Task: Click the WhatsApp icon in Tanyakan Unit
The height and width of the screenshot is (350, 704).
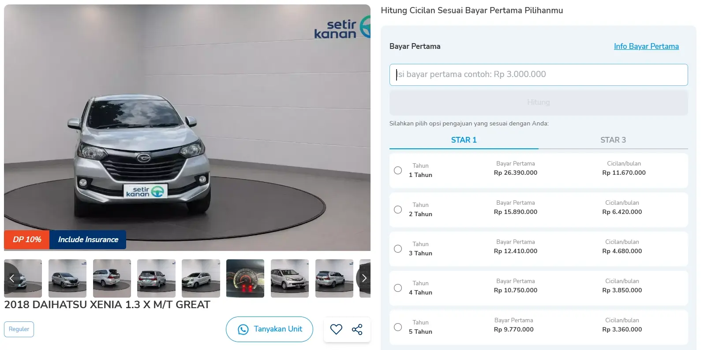Action: (x=243, y=329)
